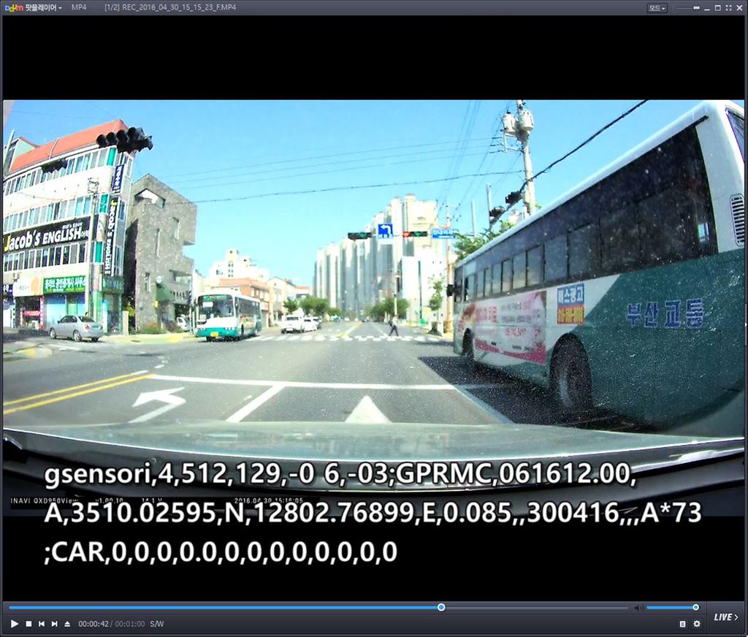The width and height of the screenshot is (748, 637).
Task: Stop the video playback
Action: coord(28,624)
